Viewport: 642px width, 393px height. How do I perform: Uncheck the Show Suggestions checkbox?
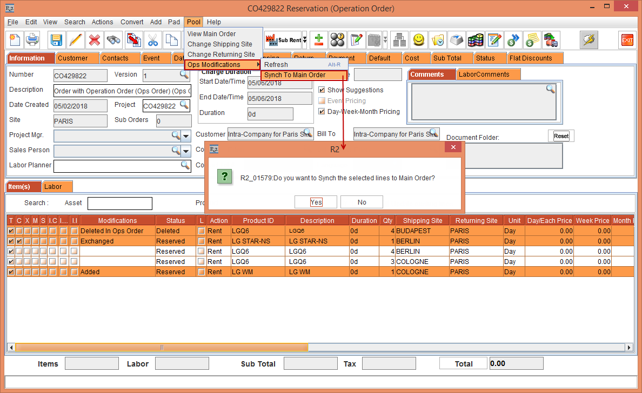pyautogui.click(x=321, y=90)
